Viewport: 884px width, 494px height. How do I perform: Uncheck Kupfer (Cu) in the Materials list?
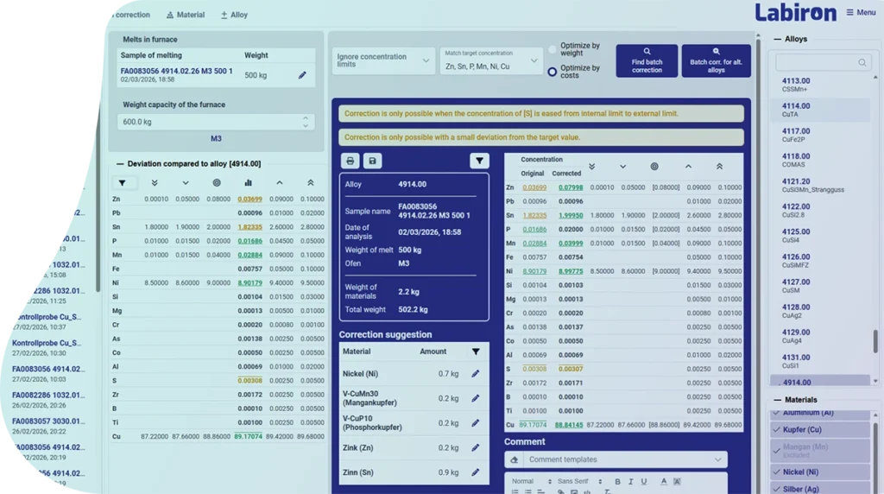[775, 429]
